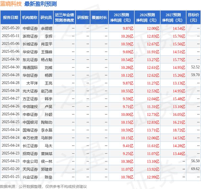Click analyst name 董瑞斌
Viewport: 201px width, 189px height.
click(47, 153)
